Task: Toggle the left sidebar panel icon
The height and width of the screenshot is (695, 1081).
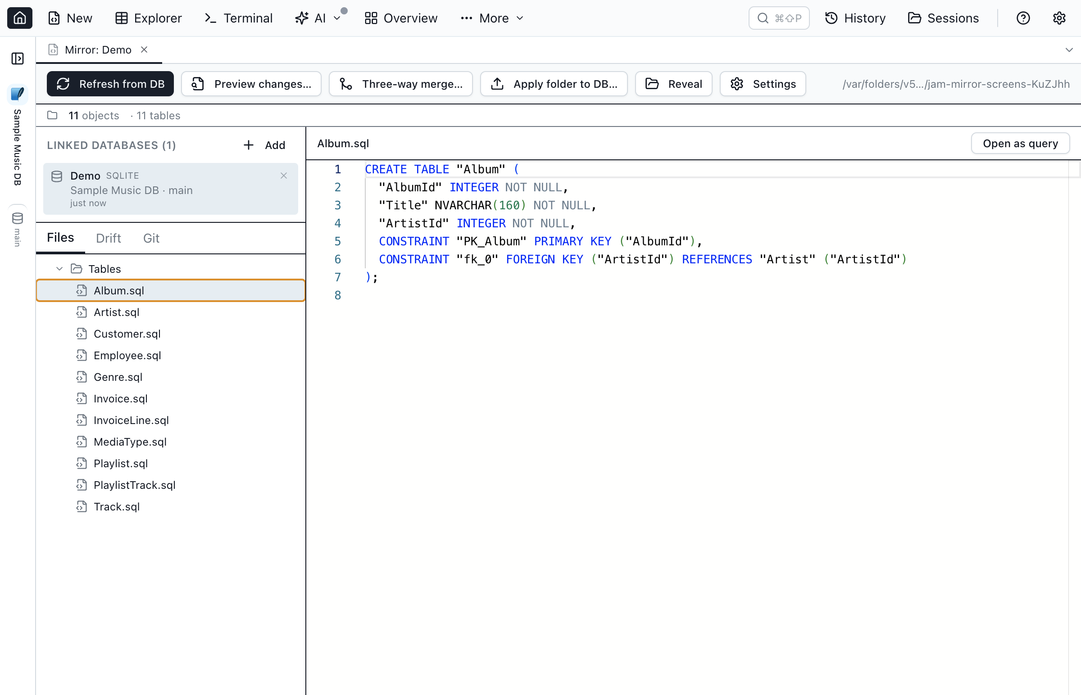Action: point(18,58)
